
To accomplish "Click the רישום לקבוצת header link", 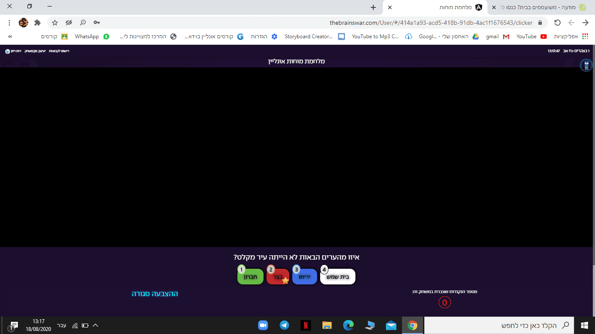I will pos(59,51).
